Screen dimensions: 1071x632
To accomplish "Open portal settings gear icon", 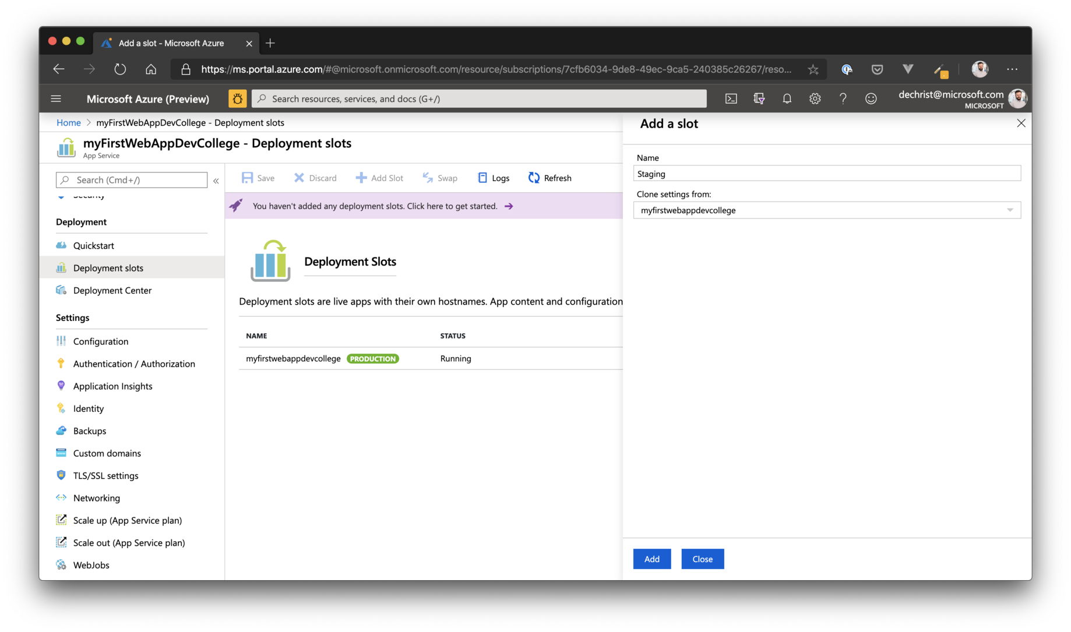I will 815,99.
